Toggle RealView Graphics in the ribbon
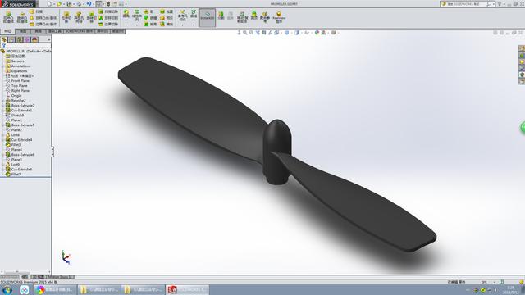The width and height of the screenshot is (525, 295). coord(279,17)
